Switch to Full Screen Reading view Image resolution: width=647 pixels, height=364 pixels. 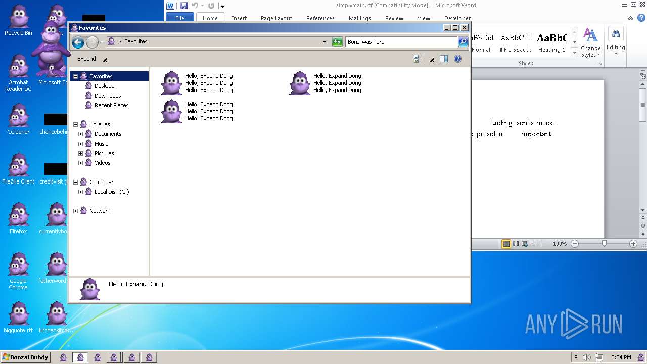tap(516, 244)
